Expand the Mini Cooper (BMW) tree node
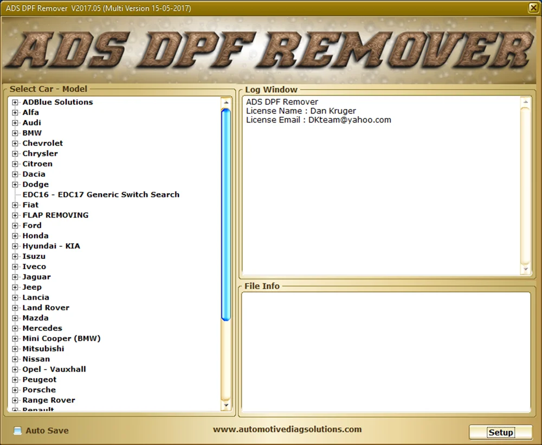 click(15, 339)
